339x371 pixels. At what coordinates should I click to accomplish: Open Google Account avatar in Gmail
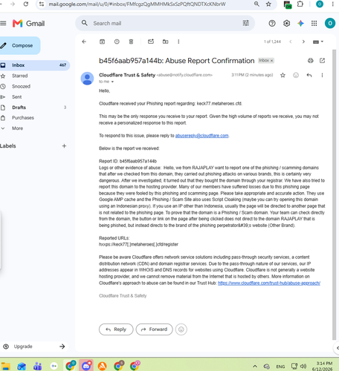[x=330, y=23]
